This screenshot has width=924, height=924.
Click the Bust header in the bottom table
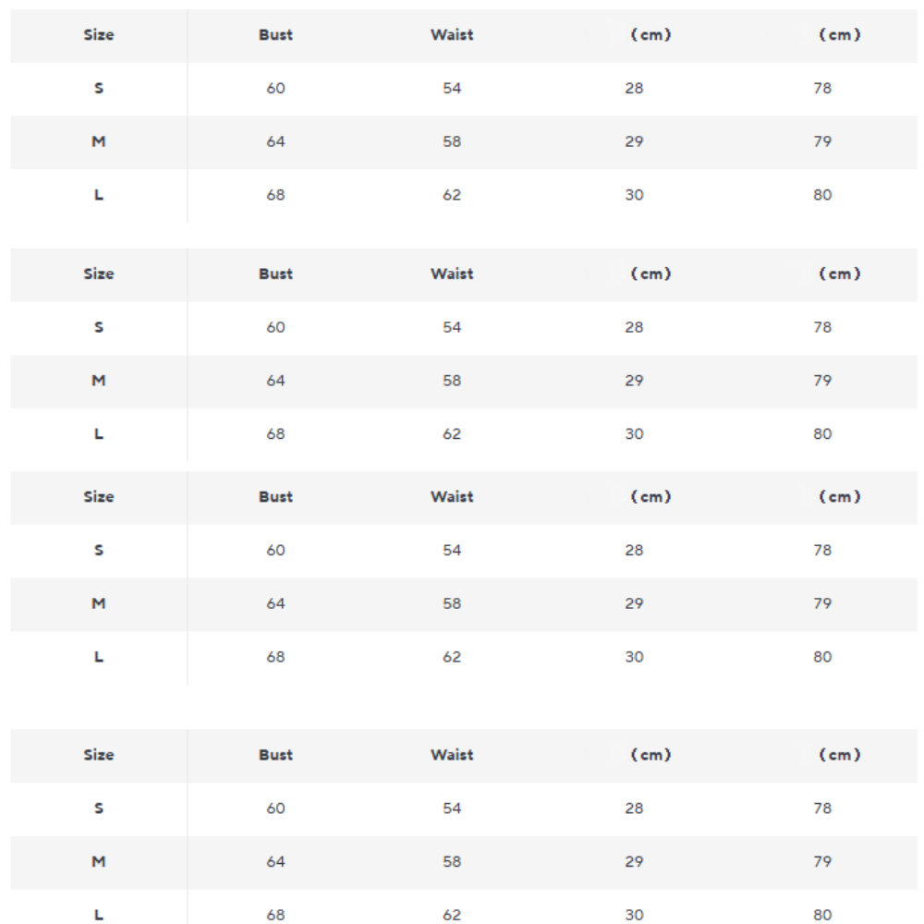point(275,755)
